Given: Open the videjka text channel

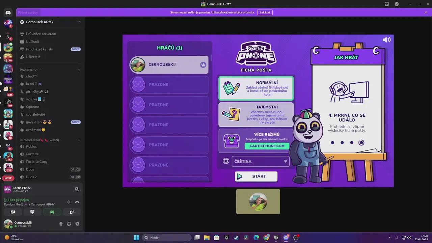Looking at the screenshot, I should click(50, 99).
